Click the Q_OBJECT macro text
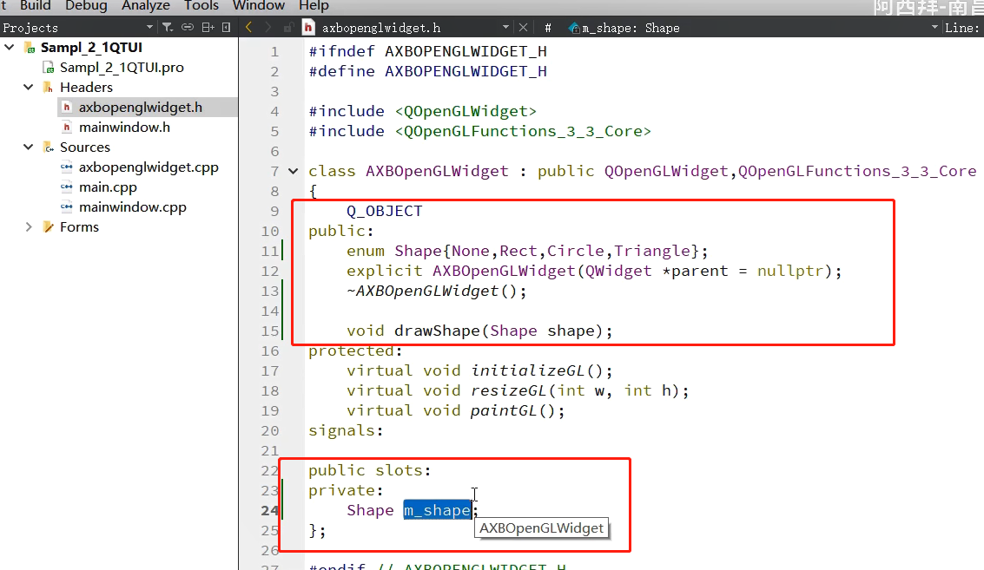984x570 pixels. coord(385,212)
